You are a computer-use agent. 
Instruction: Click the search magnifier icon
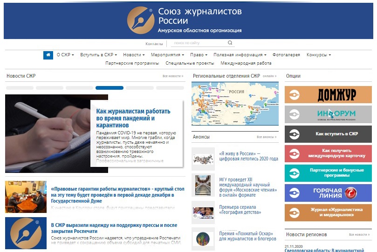point(230,43)
